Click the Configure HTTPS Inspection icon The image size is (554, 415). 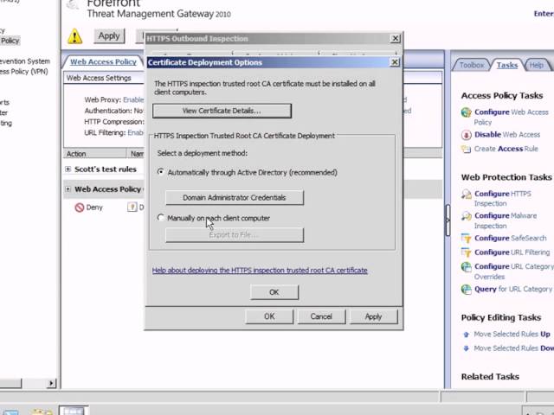[x=466, y=194]
